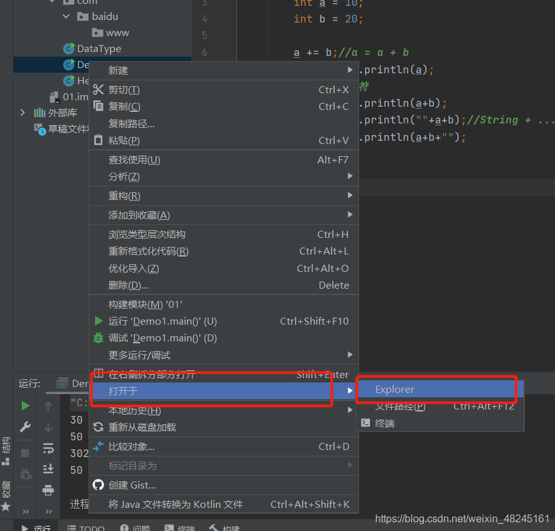Expand left tool window chevron at bottom
The width and height of the screenshot is (555, 531).
click(x=25, y=511)
